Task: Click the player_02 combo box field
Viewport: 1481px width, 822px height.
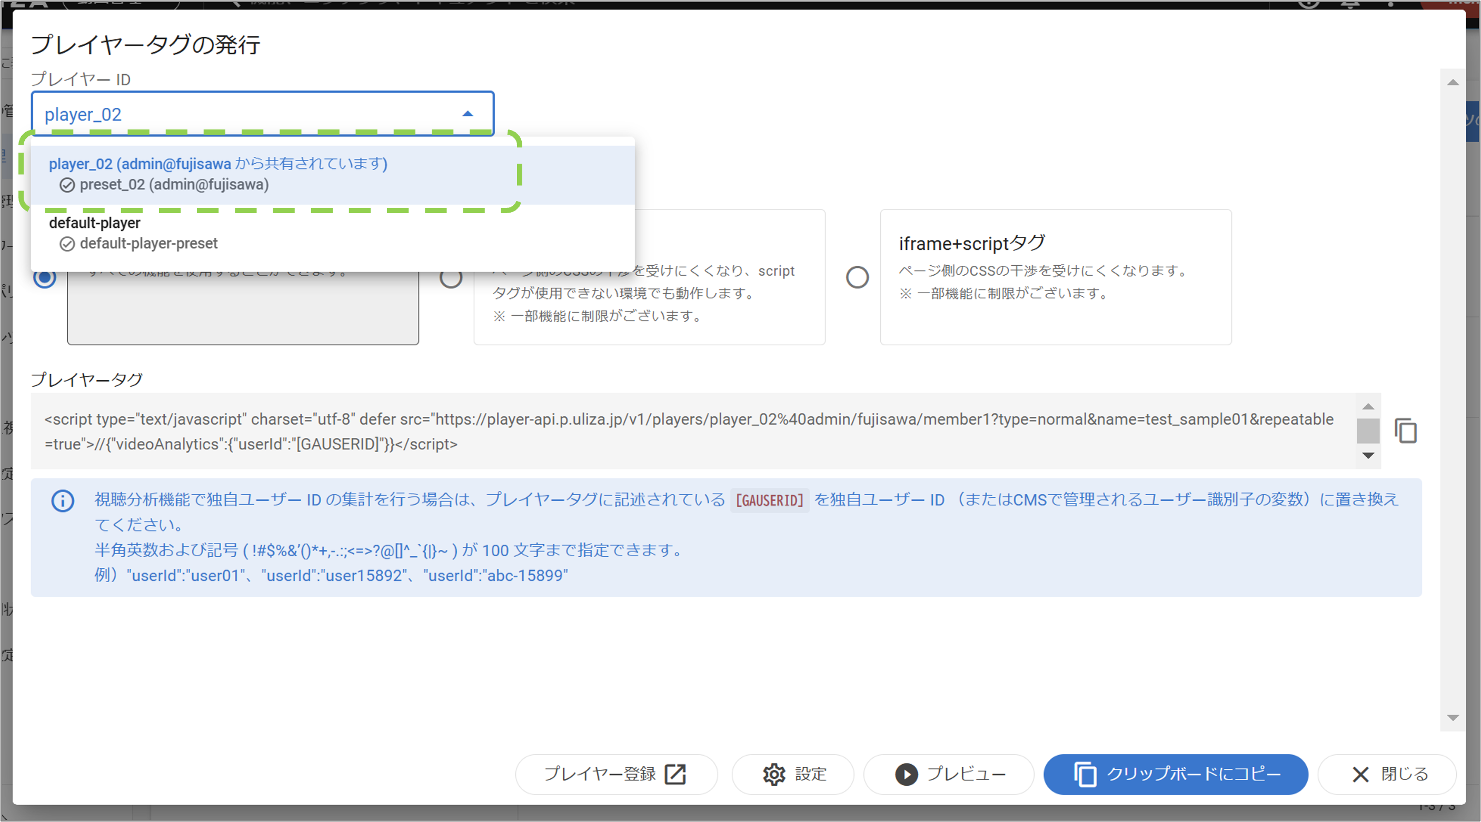Action: (262, 114)
